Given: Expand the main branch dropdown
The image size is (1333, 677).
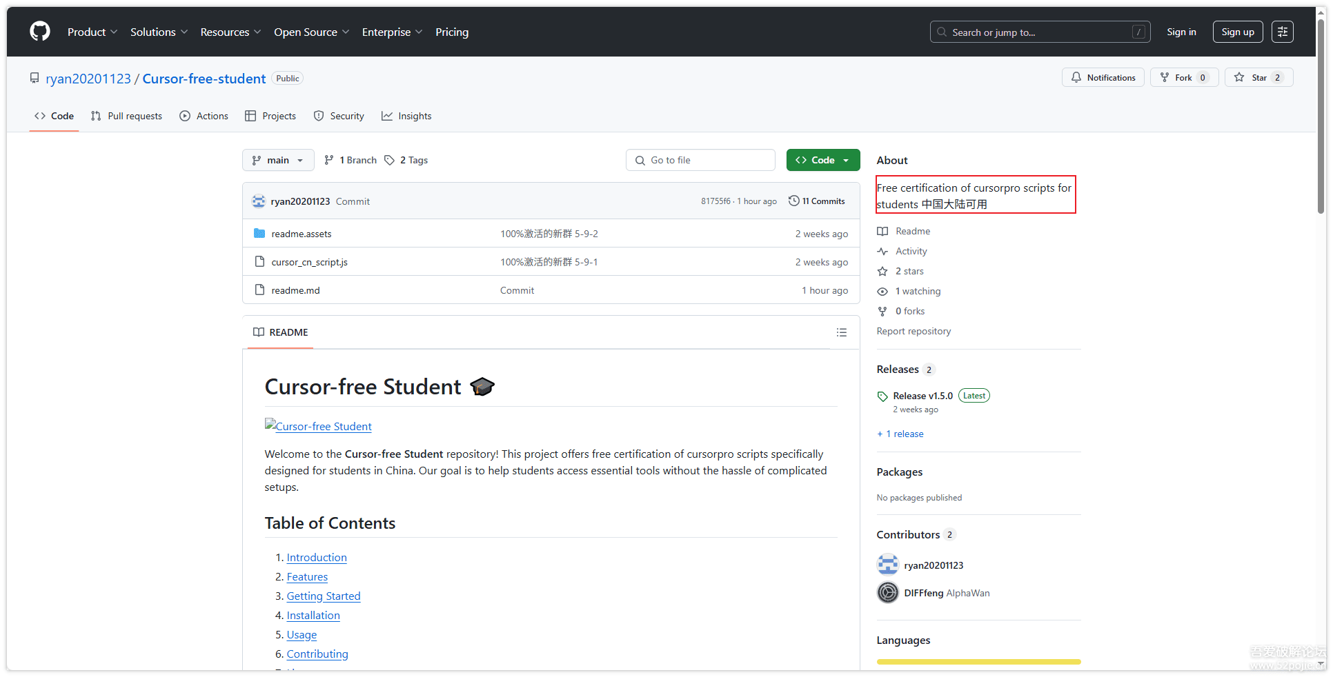Looking at the screenshot, I should coord(278,160).
